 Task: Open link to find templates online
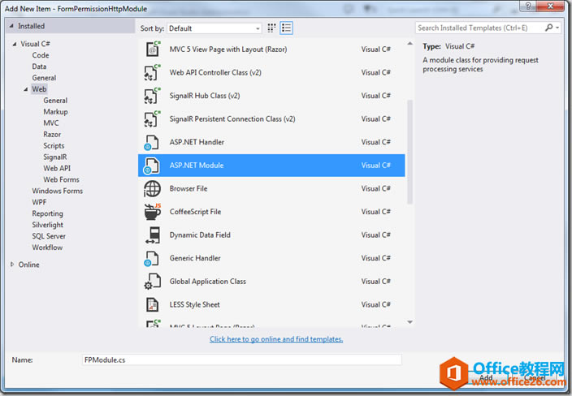click(x=276, y=339)
